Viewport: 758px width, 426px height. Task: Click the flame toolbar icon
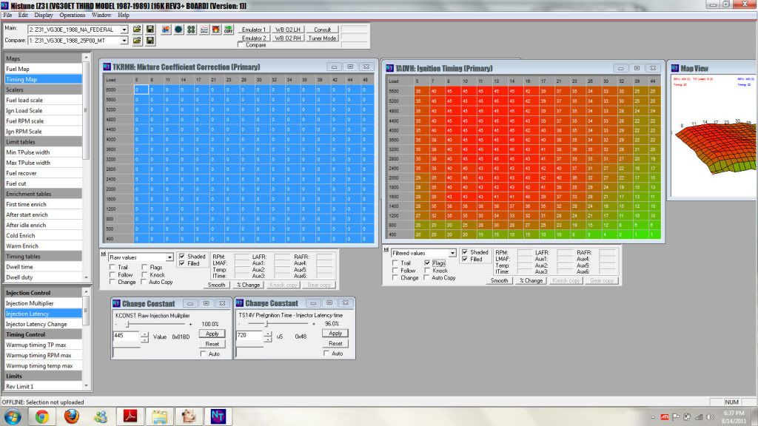tap(216, 30)
